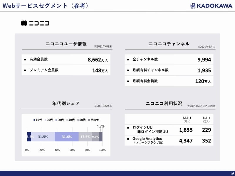This screenshot has width=235, height=176.
Task: Click the ニコニコユーザ情報 section heading
Action: coord(66,44)
